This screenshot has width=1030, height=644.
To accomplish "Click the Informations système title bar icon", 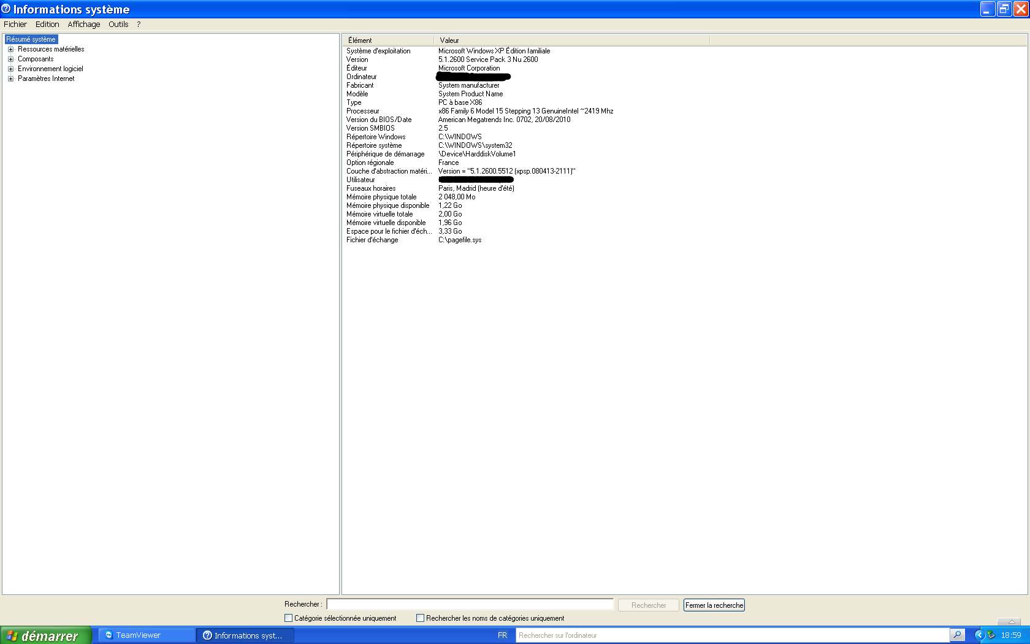I will [x=6, y=9].
